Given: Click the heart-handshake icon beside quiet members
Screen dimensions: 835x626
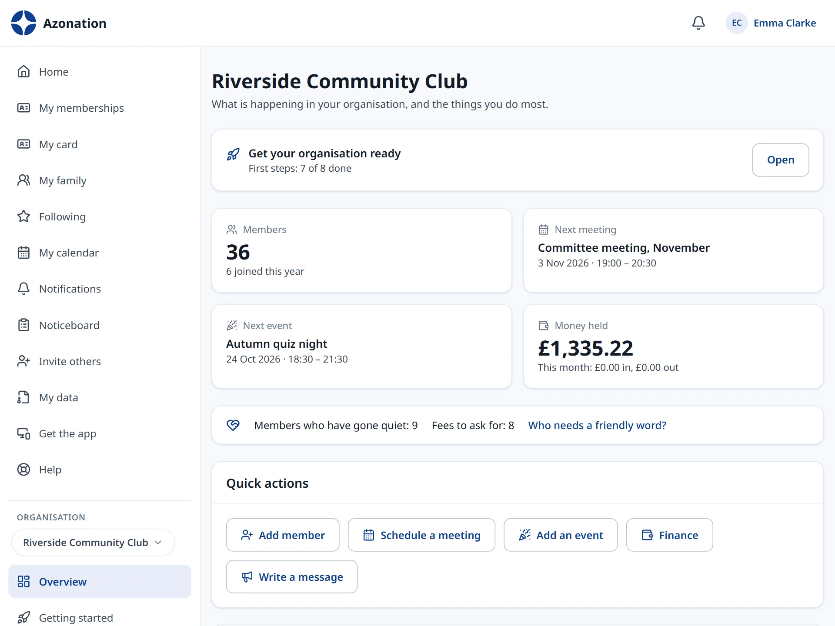Looking at the screenshot, I should click(x=233, y=425).
